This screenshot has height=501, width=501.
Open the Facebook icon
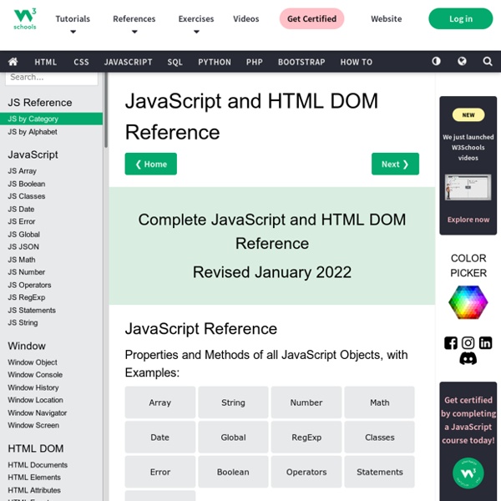point(451,343)
